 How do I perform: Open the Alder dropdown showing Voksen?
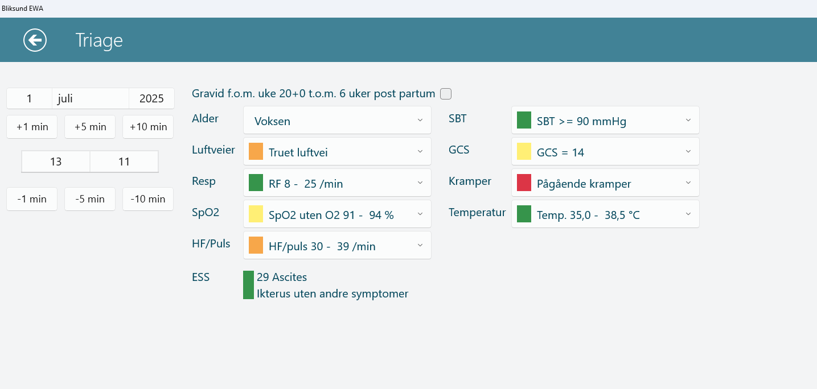tap(337, 121)
